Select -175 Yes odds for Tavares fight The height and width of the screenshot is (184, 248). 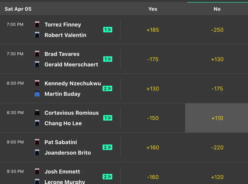(x=153, y=59)
